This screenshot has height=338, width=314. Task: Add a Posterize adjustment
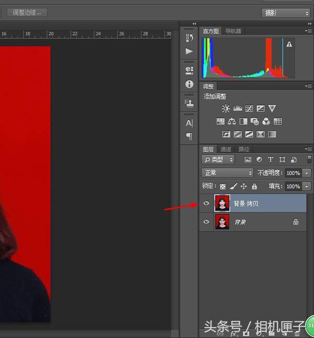(x=238, y=134)
